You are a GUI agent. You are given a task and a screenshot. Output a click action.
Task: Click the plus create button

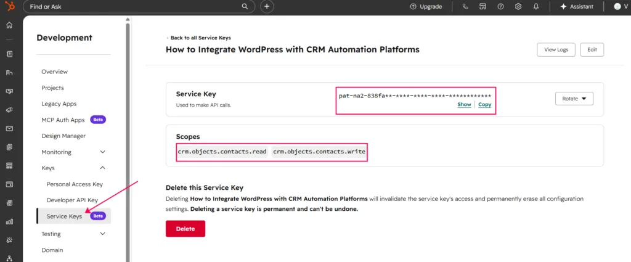tap(267, 6)
